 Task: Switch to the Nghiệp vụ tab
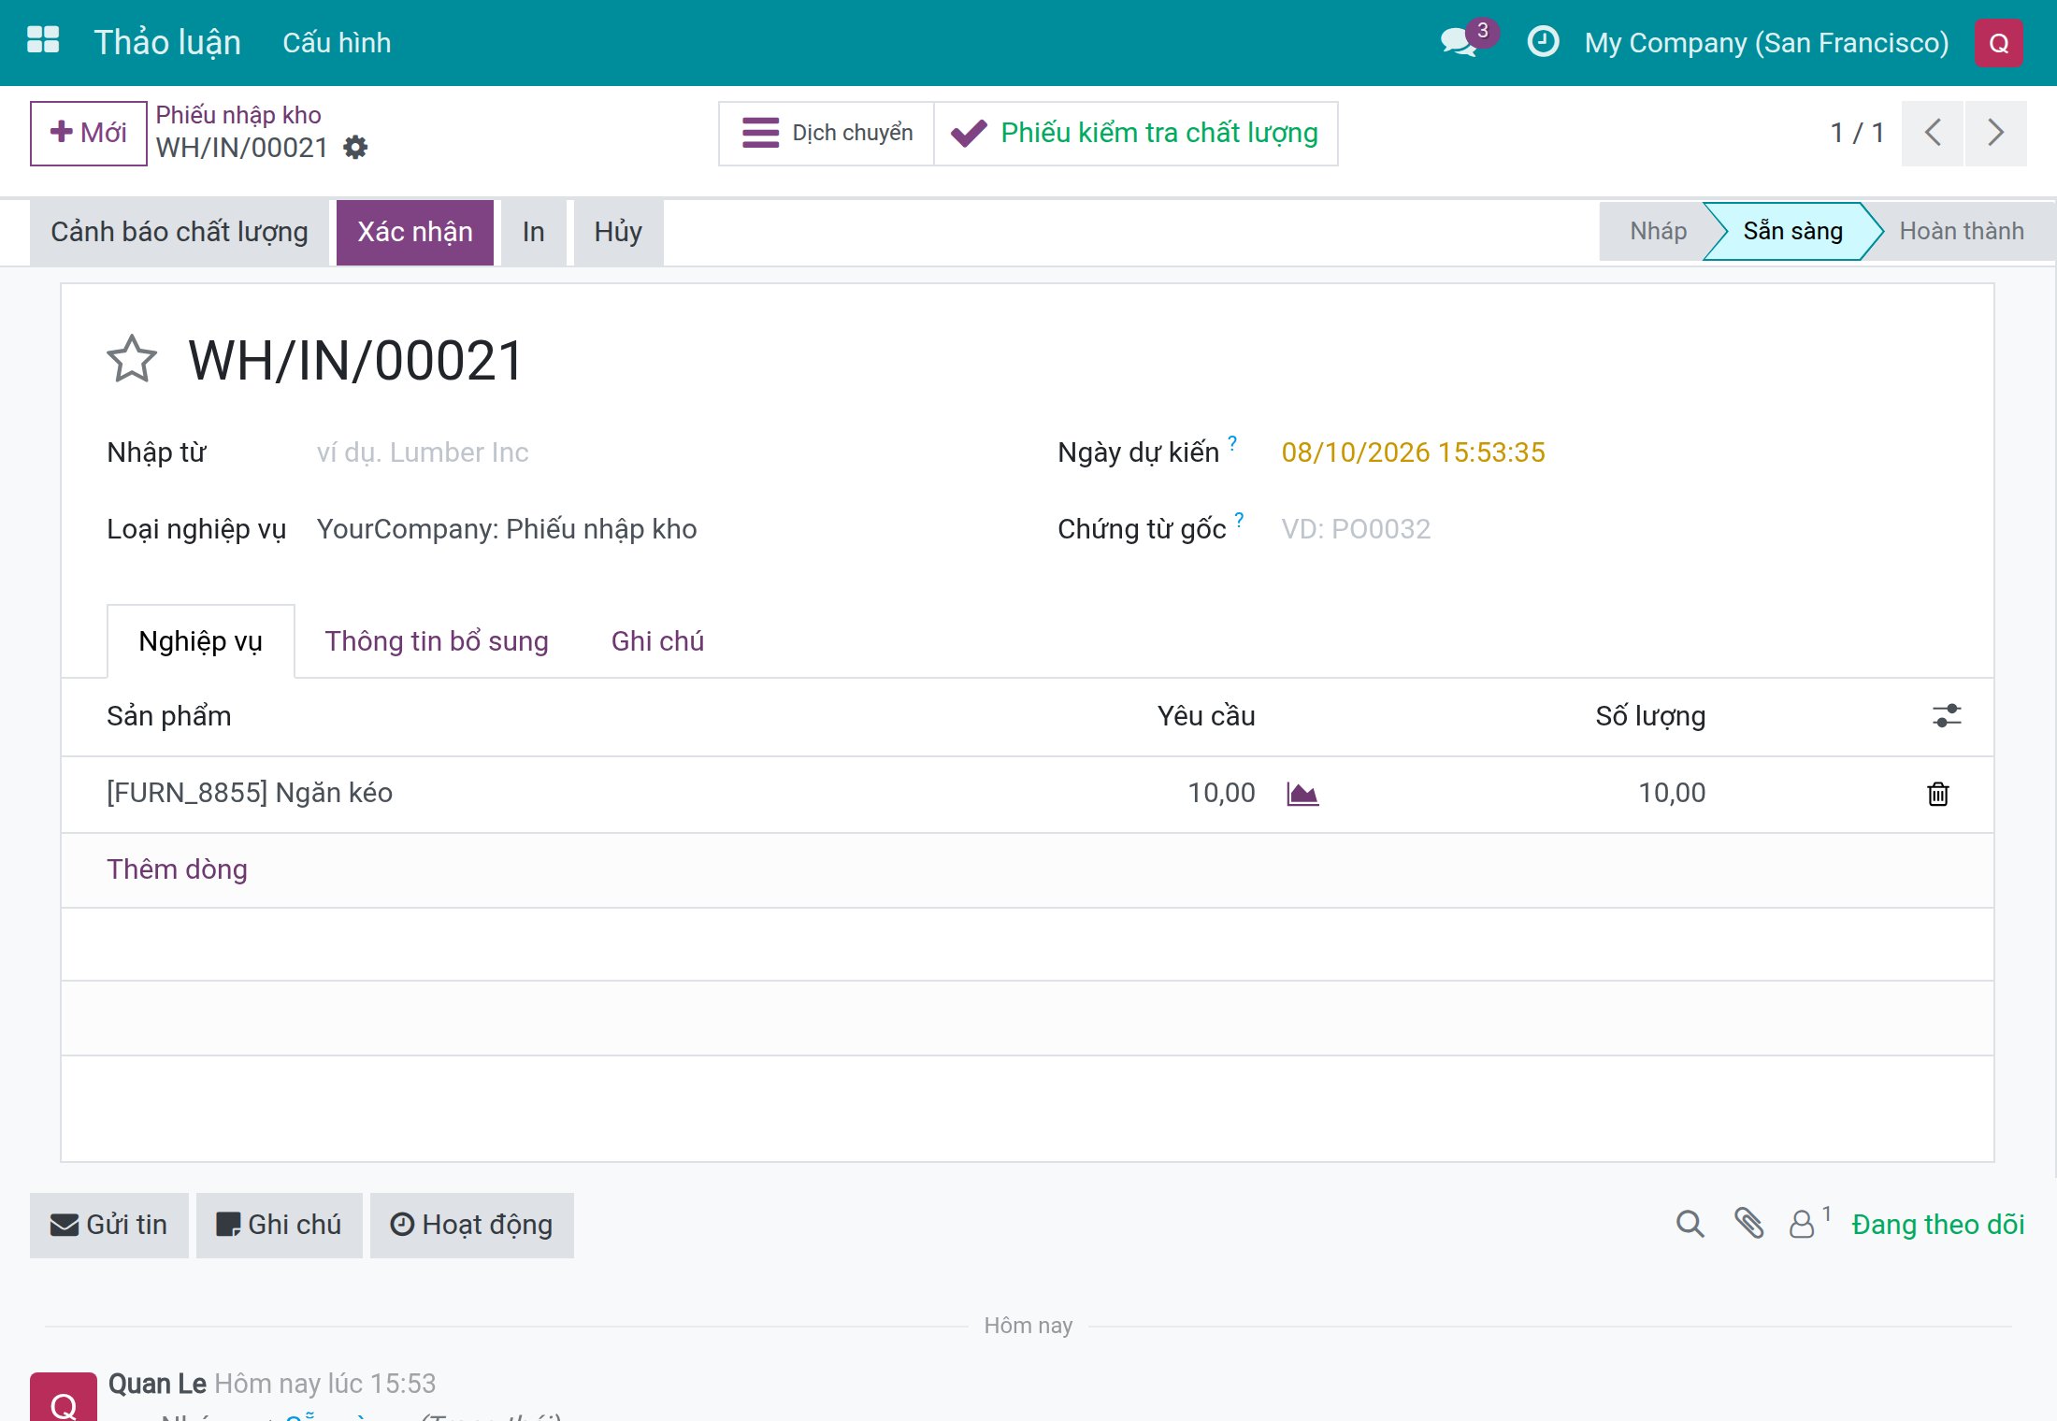pyautogui.click(x=200, y=641)
